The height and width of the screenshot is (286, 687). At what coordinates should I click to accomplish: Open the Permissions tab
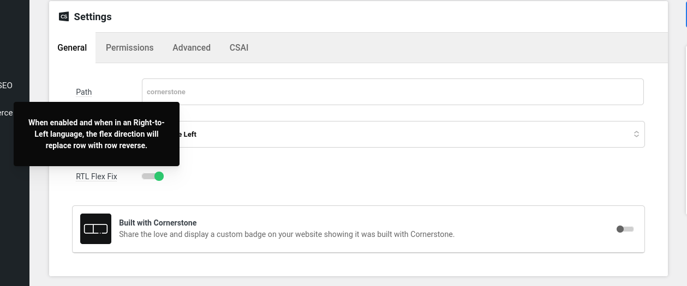(129, 48)
